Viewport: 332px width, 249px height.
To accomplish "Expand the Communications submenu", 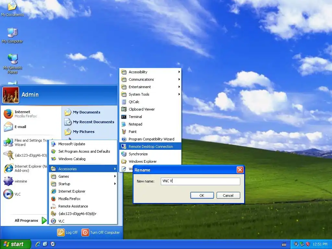I will point(150,79).
